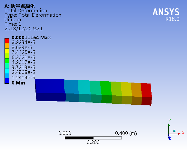Select the dark blue fixed end of beam
This screenshot has width=187, height=150.
[x=50, y=90]
